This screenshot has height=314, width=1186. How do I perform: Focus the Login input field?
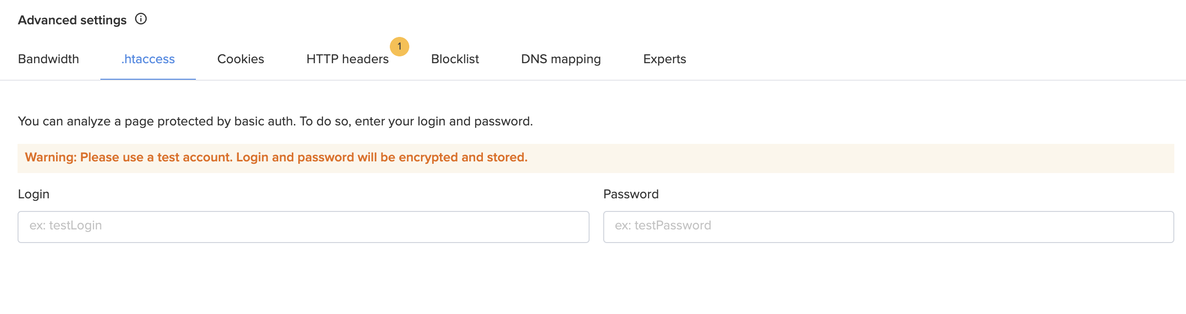point(304,227)
